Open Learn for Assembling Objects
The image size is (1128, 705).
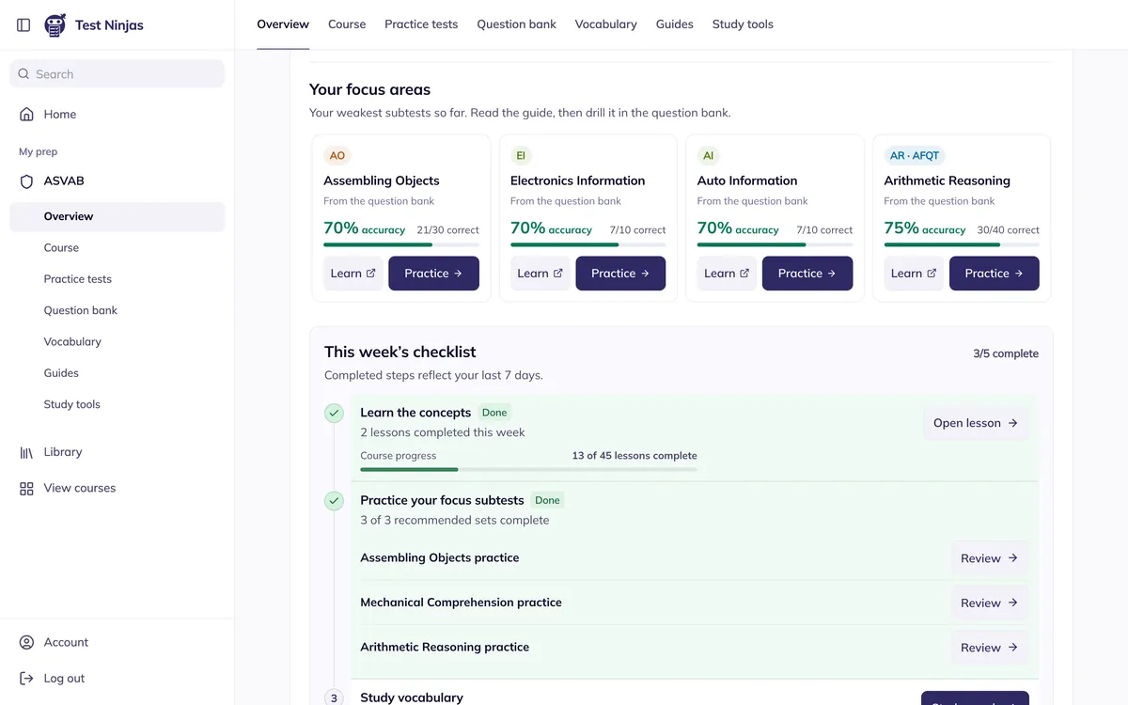tap(353, 274)
